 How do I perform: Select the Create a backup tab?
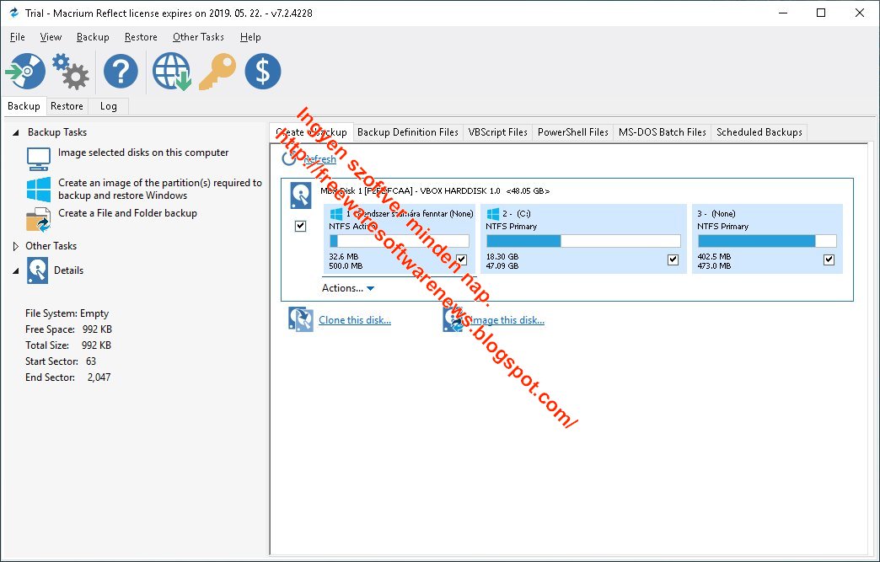[312, 132]
